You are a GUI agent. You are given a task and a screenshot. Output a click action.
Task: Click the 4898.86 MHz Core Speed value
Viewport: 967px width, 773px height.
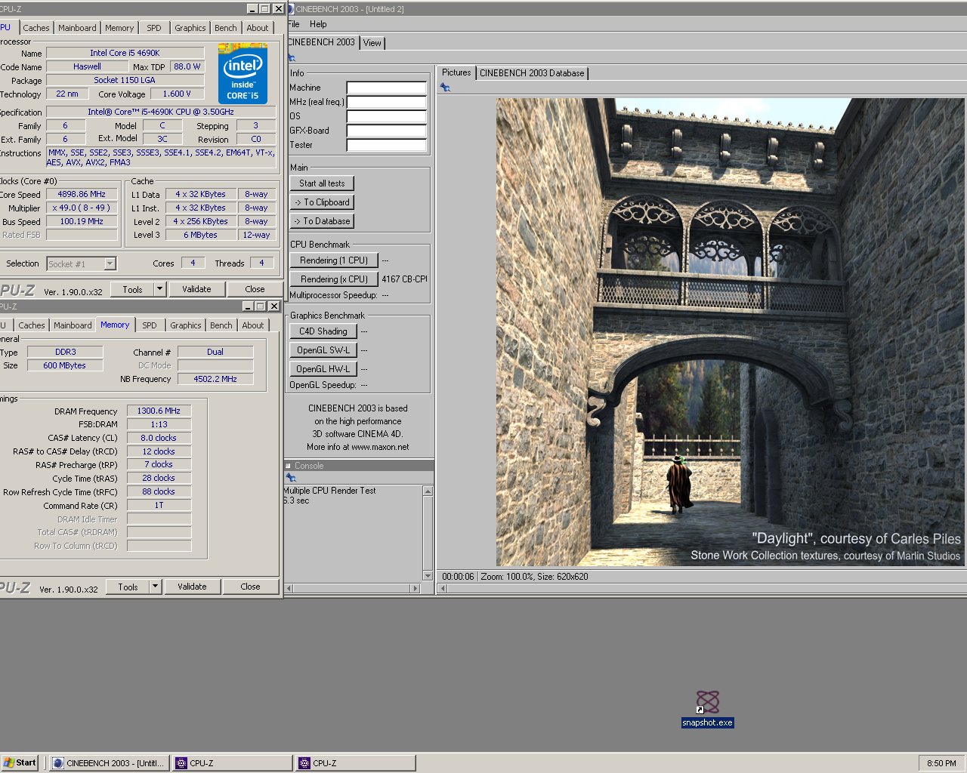click(82, 194)
